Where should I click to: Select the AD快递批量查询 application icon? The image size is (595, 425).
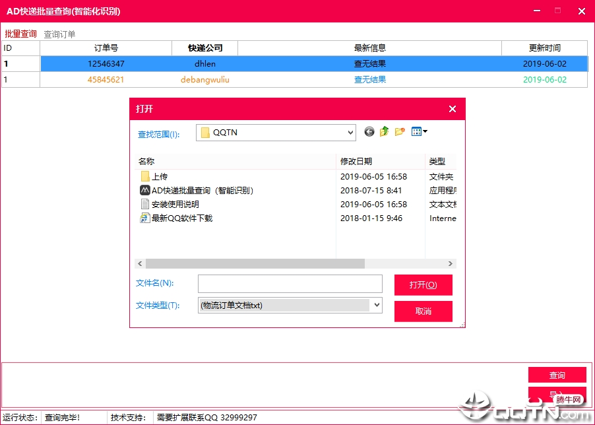coord(144,190)
